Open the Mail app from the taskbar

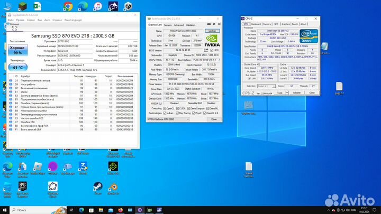click(111, 210)
